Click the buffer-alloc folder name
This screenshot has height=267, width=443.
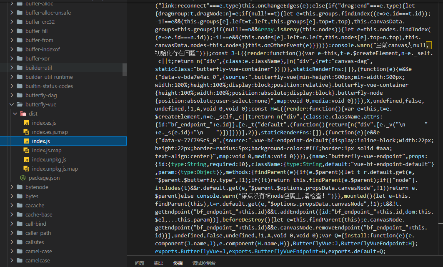pyautogui.click(x=39, y=4)
